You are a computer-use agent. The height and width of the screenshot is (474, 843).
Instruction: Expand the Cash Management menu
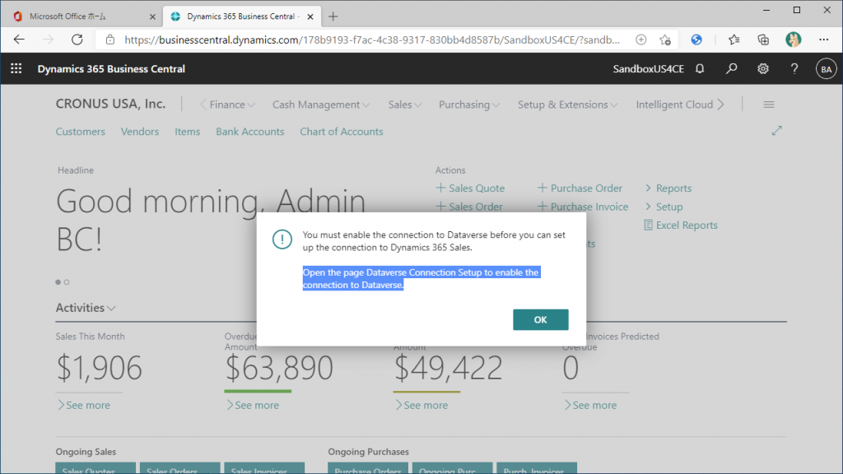click(321, 105)
